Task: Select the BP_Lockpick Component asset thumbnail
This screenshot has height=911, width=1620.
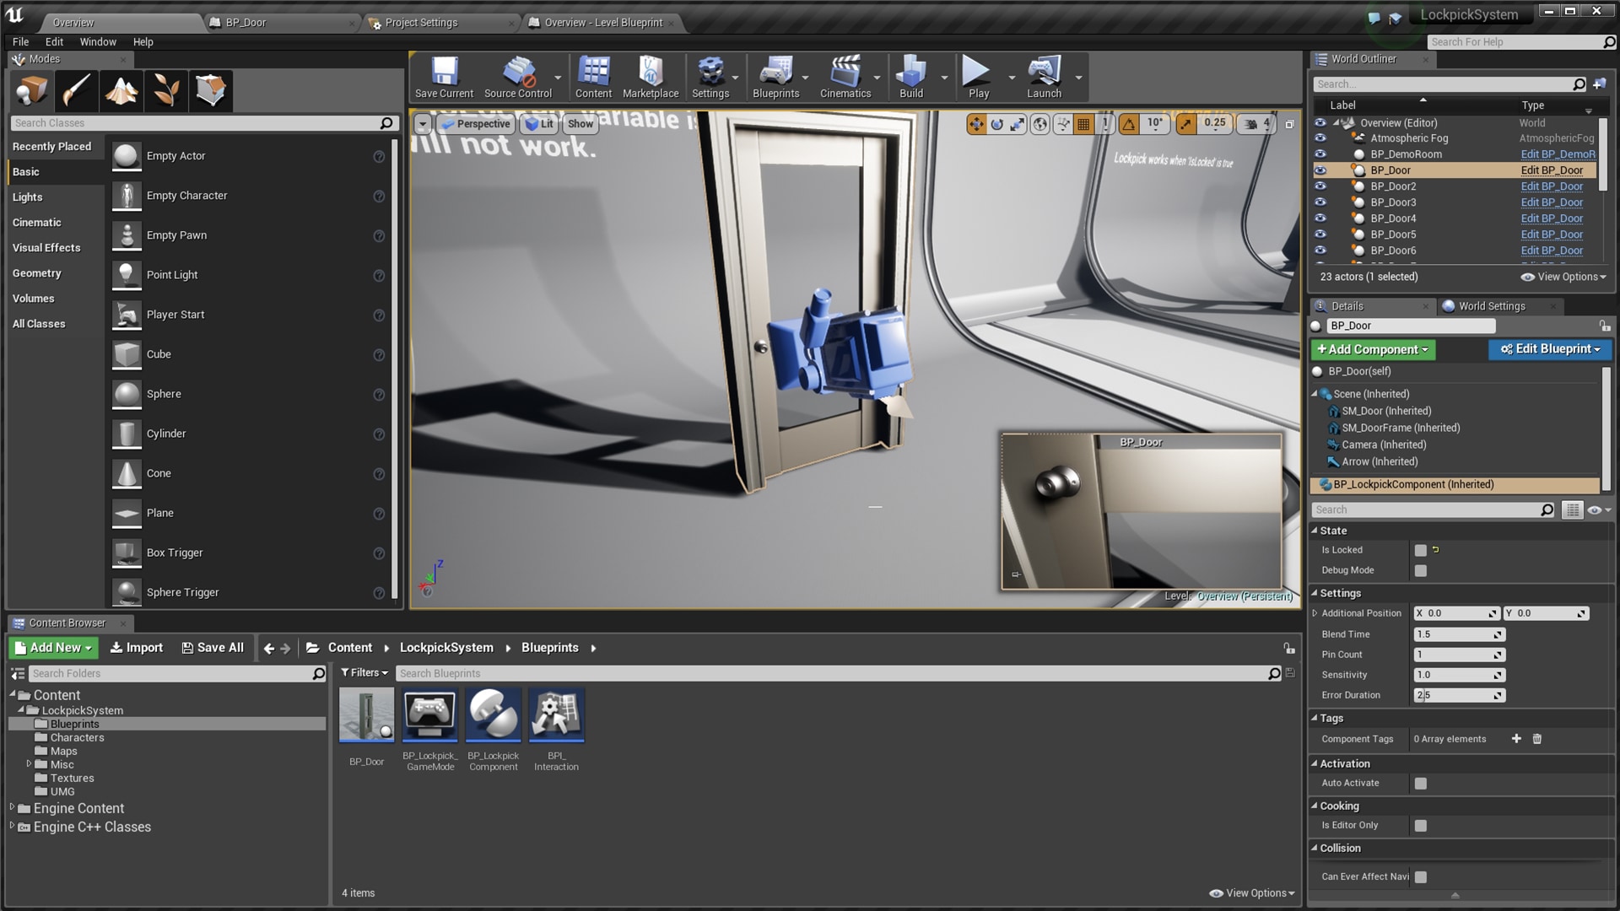Action: tap(494, 715)
